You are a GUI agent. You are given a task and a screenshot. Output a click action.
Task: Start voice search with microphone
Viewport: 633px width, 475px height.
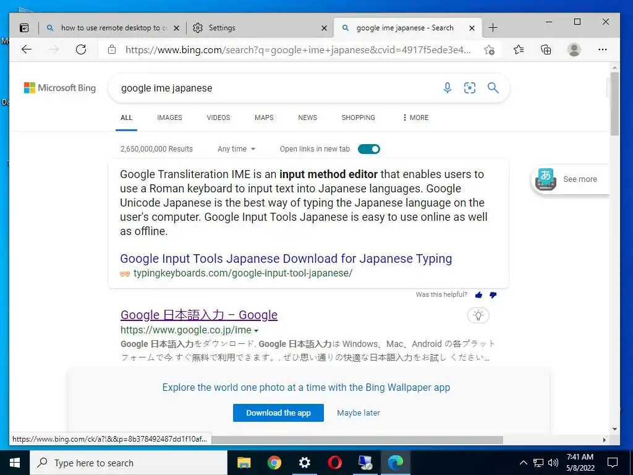pos(448,88)
